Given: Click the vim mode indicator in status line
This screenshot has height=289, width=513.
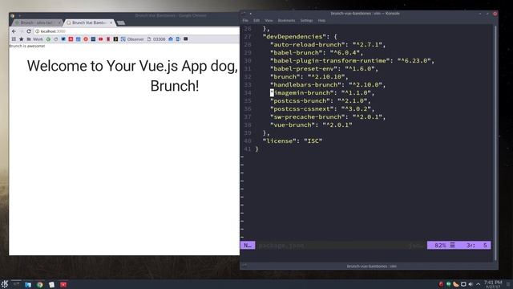Looking at the screenshot, I should click(248, 245).
